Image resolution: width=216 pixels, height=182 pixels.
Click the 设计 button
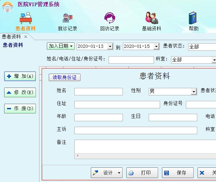(x=107, y=173)
